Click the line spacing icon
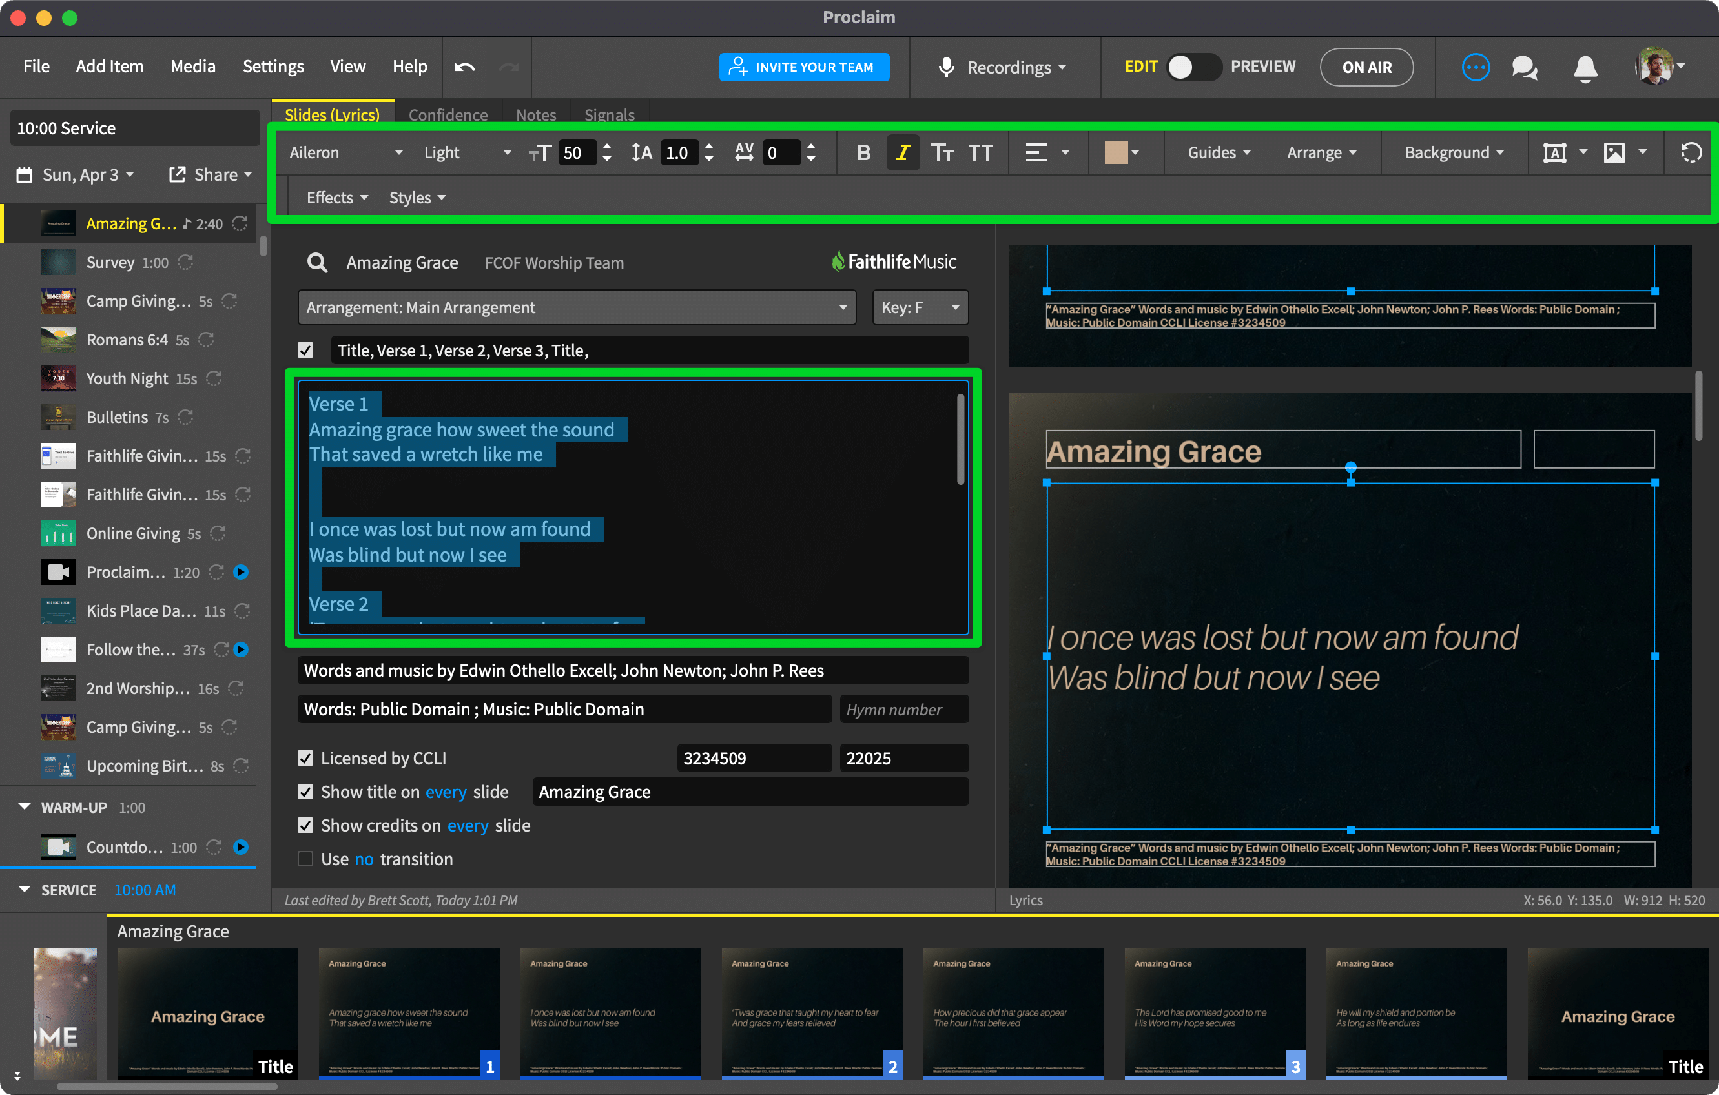Screen dimensions: 1719x1095 (x=641, y=153)
